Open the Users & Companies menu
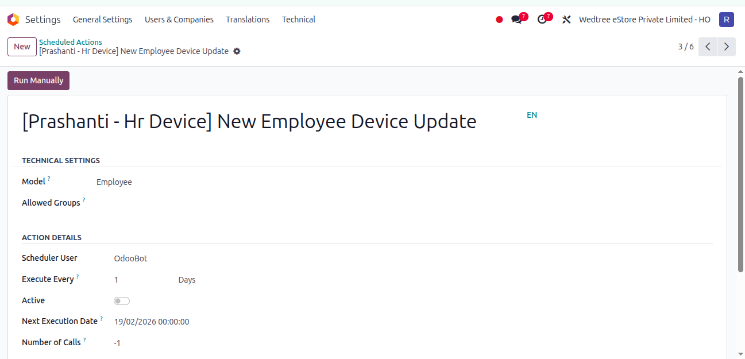 (x=179, y=20)
